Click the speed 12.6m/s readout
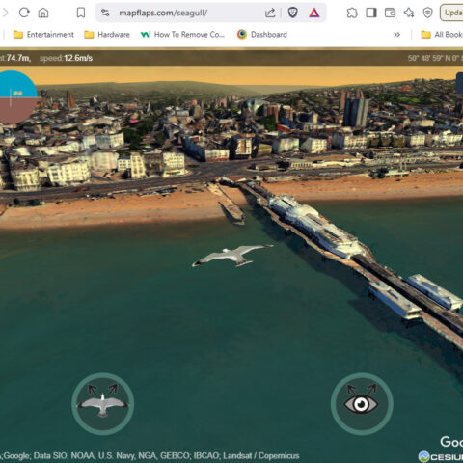The height and width of the screenshot is (463, 463). tap(66, 58)
